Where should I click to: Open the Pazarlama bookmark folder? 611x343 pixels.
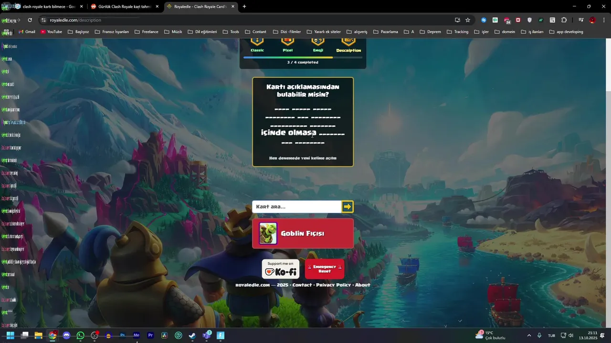coord(386,32)
